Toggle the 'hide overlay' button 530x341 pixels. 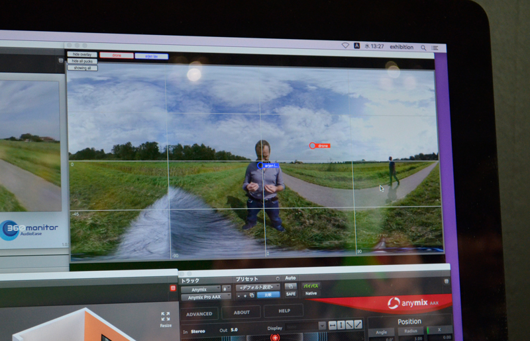pyautogui.click(x=82, y=54)
